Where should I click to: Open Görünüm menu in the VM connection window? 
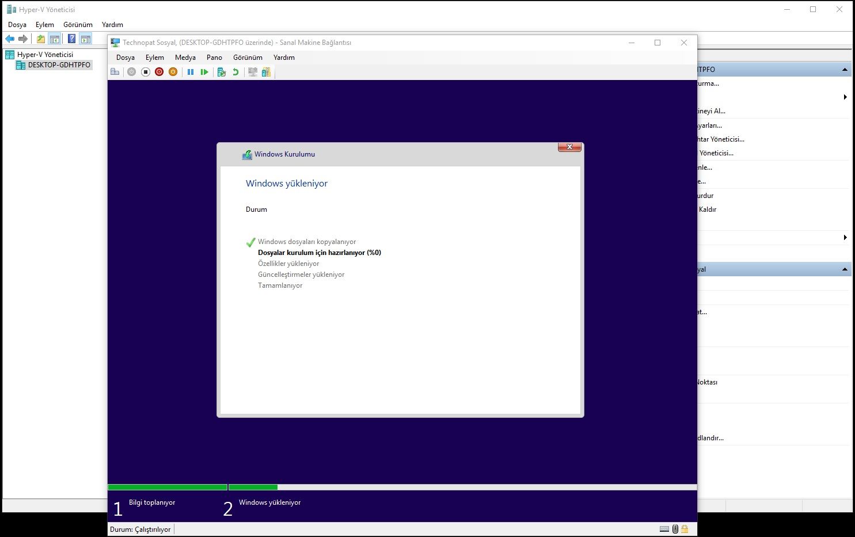coord(248,58)
